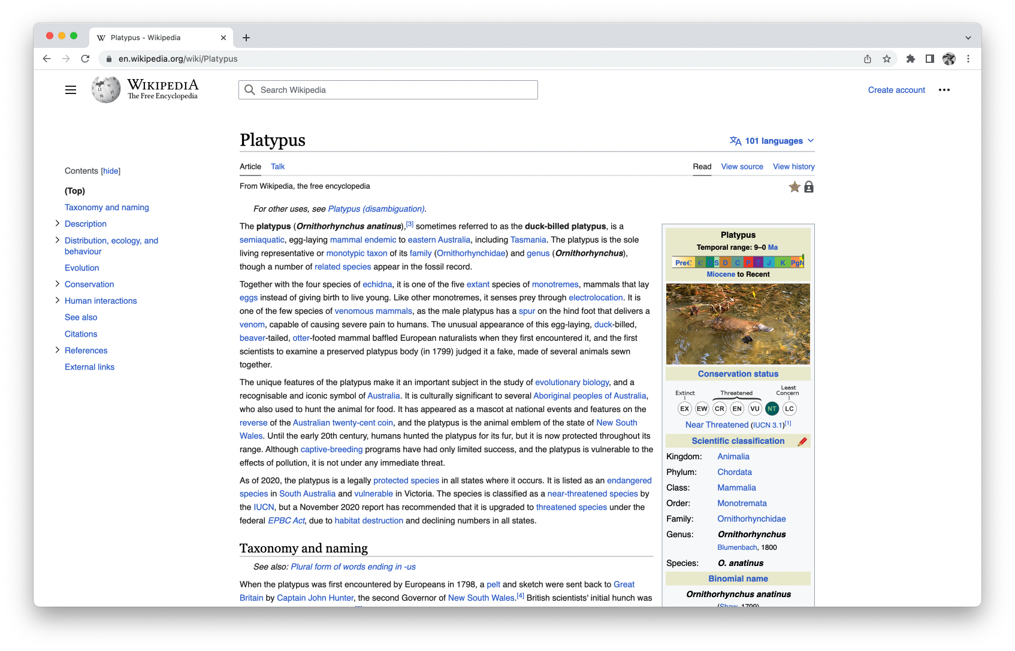The height and width of the screenshot is (651, 1015).
Task: Click the Create account link
Action: point(896,89)
